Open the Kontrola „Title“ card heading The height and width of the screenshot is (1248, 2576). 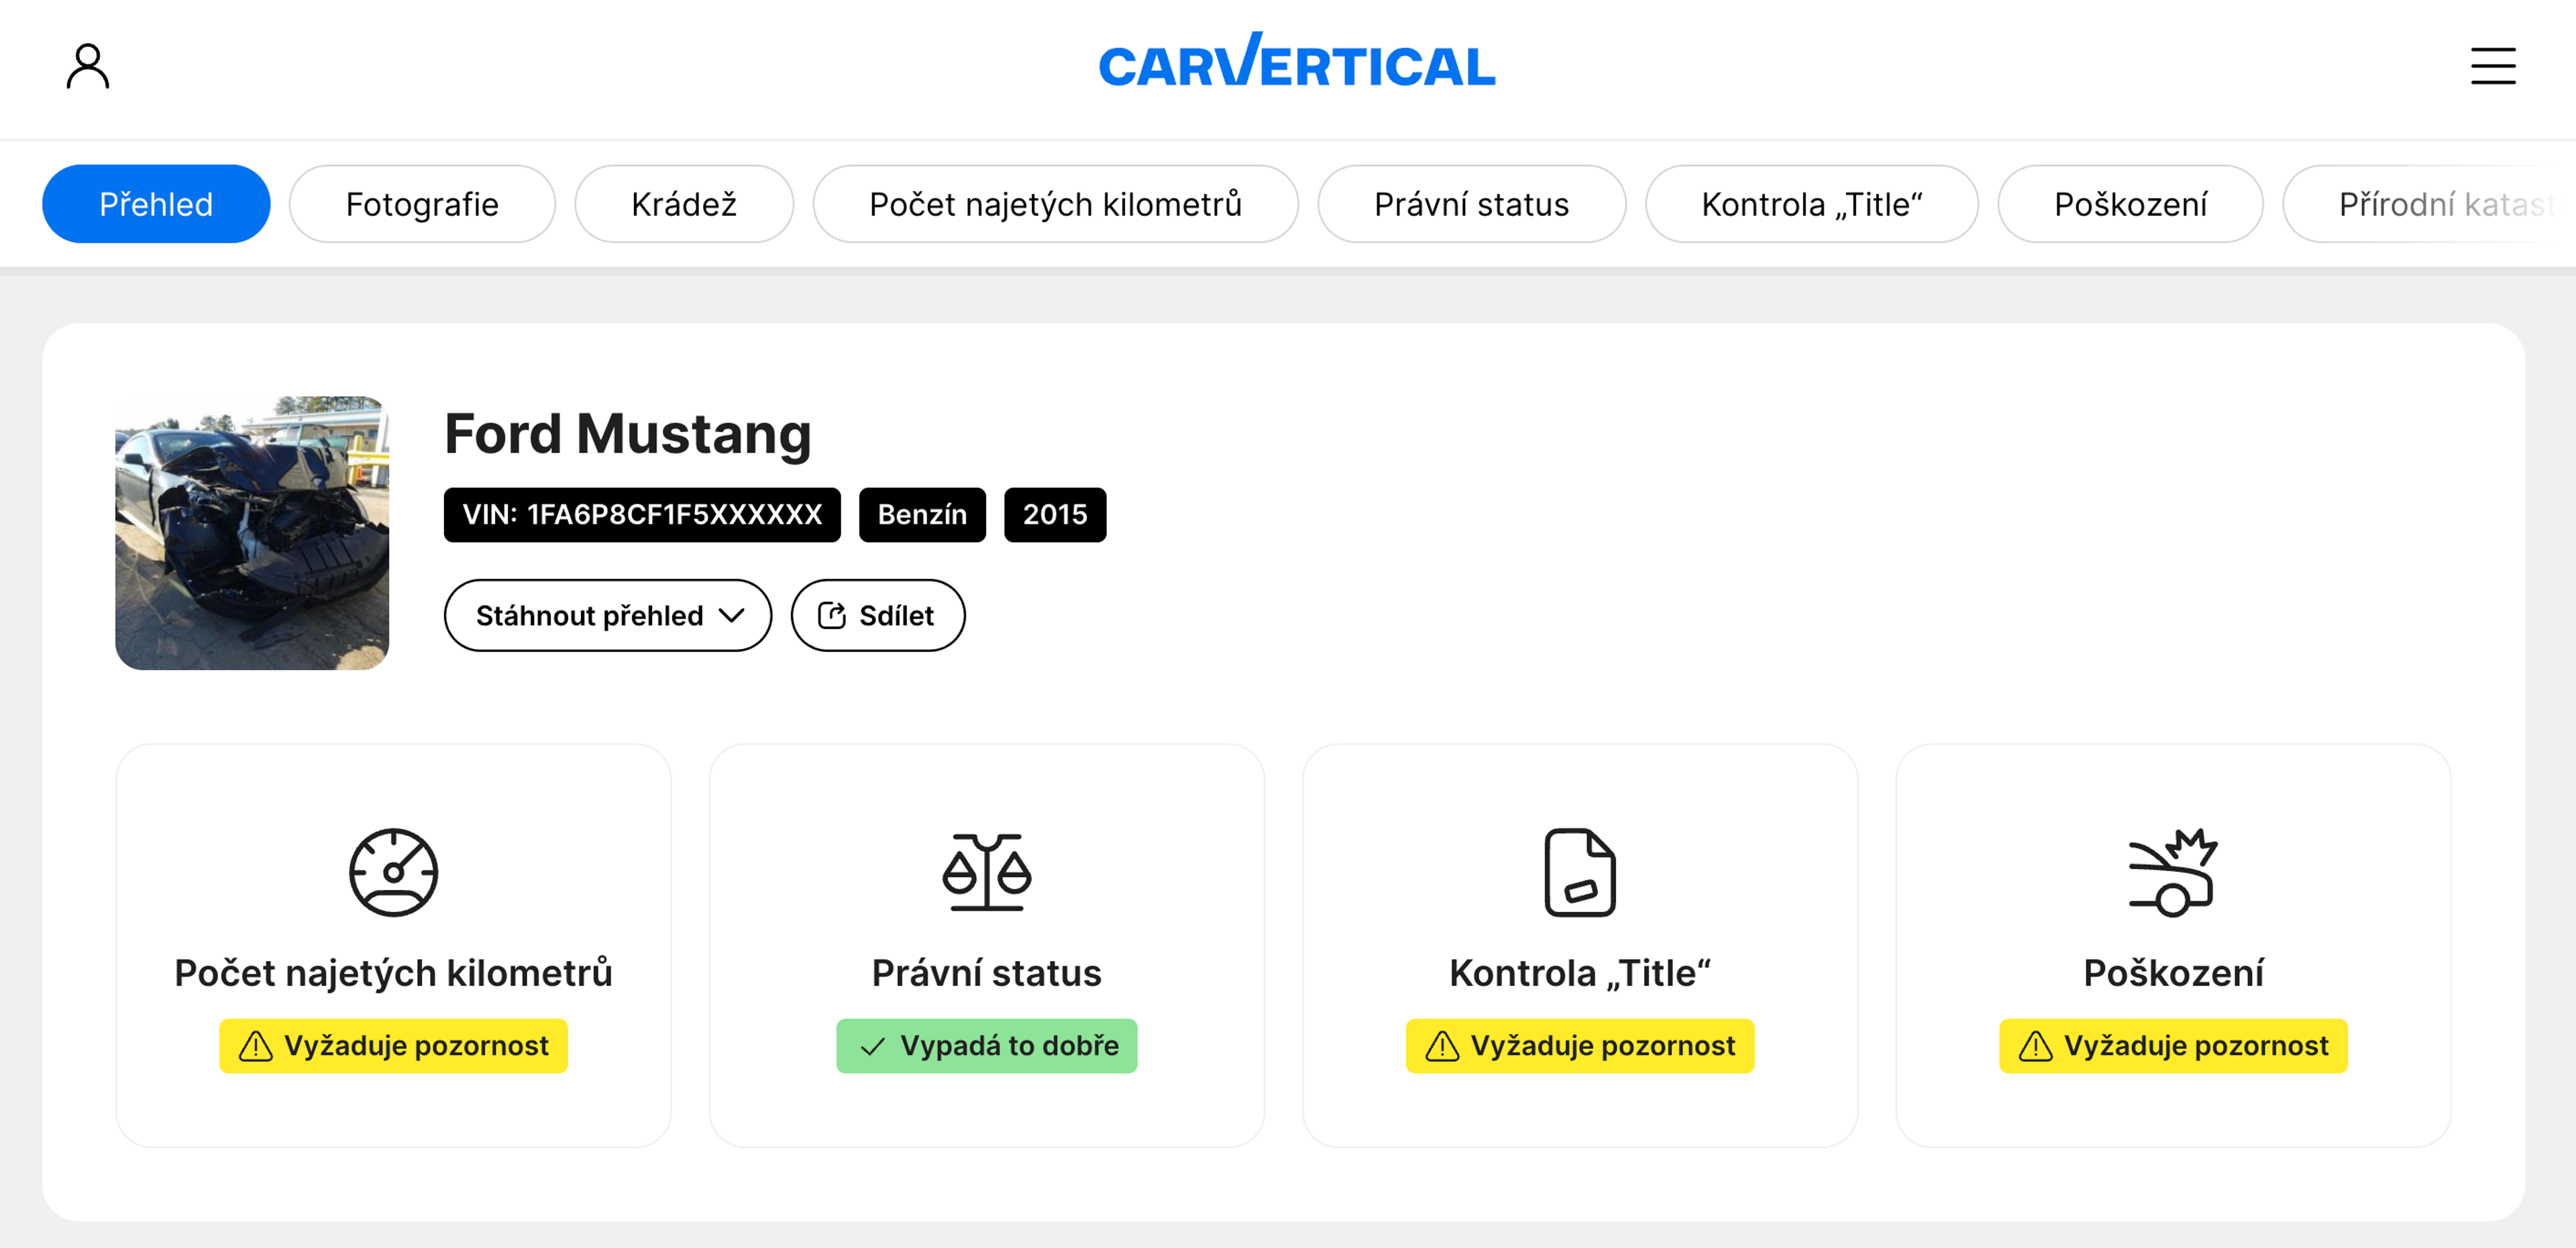[x=1579, y=973]
